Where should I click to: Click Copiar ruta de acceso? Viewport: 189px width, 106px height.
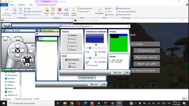click(x=33, y=11)
